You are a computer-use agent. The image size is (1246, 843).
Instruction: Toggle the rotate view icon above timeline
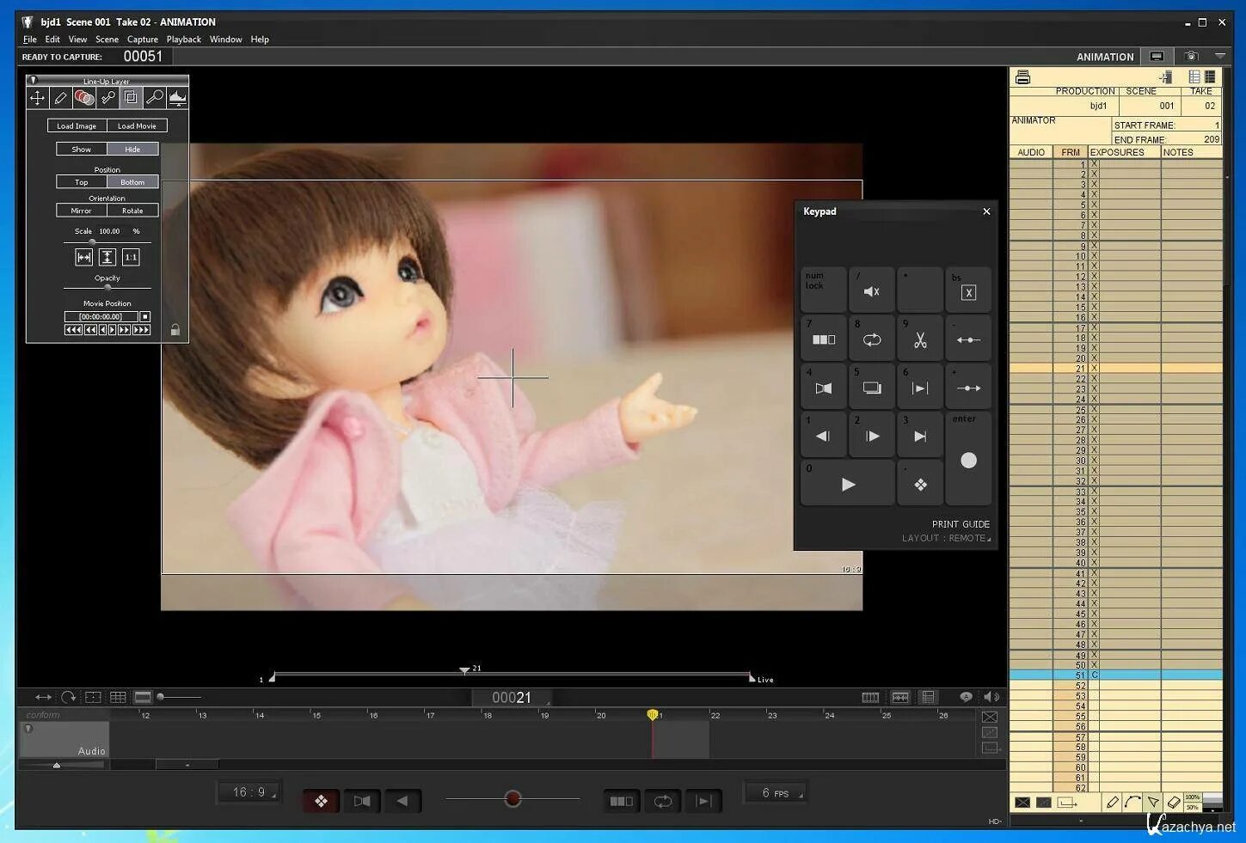[68, 697]
